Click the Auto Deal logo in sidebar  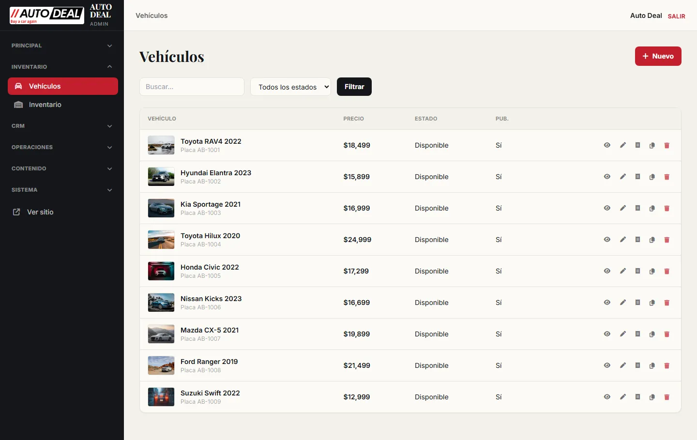(x=47, y=15)
